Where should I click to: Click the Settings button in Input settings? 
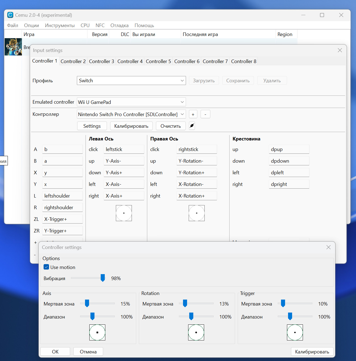92,126
